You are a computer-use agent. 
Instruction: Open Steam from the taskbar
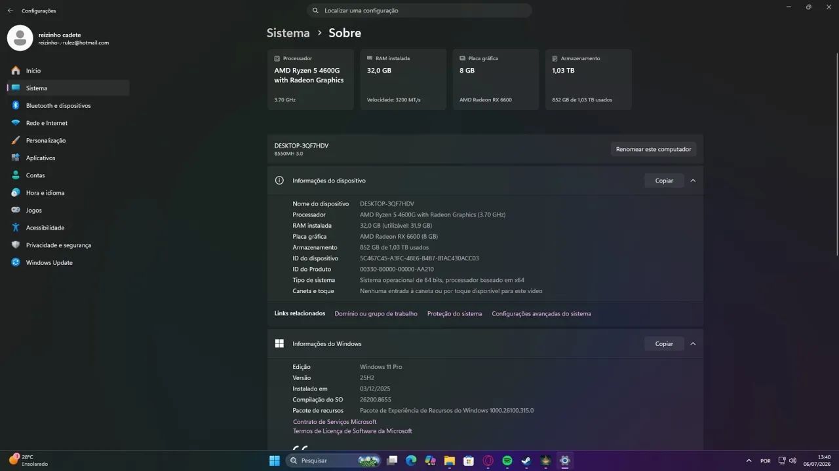coord(526,461)
